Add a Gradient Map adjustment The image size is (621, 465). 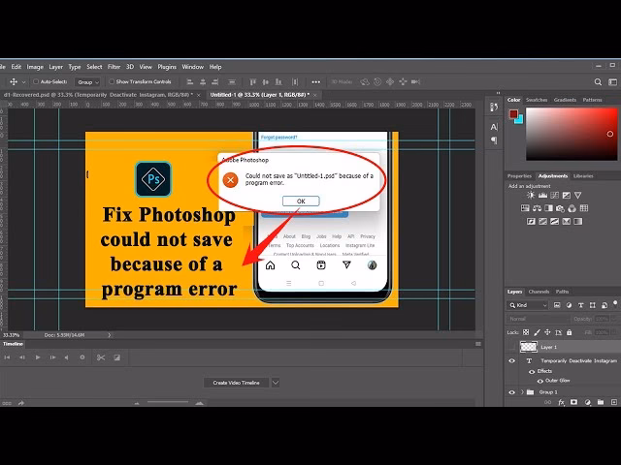[x=578, y=221]
